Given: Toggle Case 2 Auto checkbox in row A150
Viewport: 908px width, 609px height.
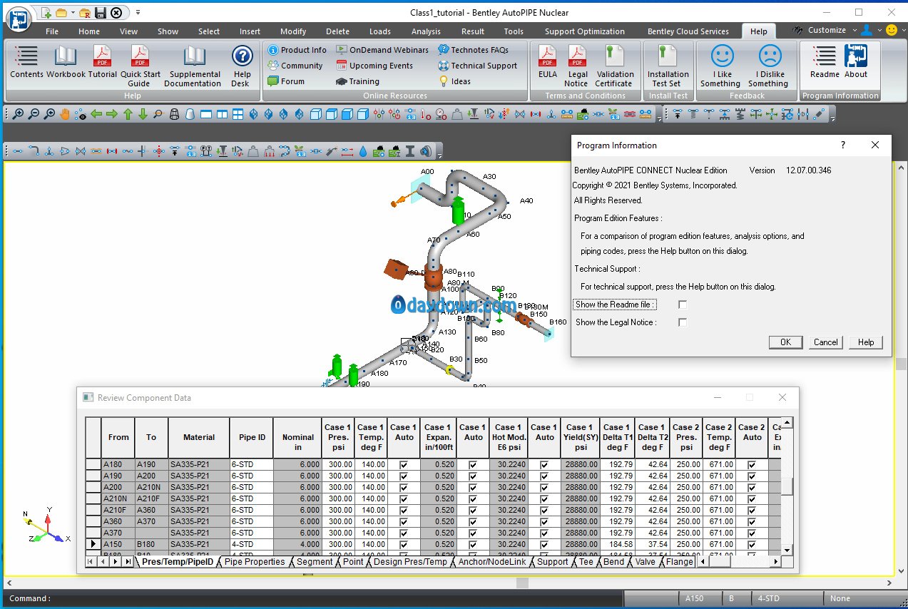Looking at the screenshot, I should [752, 544].
